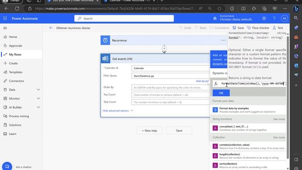This screenshot has width=302, height=170.
Task: Open the app launcher waffle icon
Action: 5,18
